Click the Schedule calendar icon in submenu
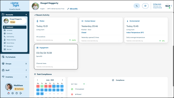The width and height of the screenshot is (174, 98). pyautogui.click(x=5, y=30)
